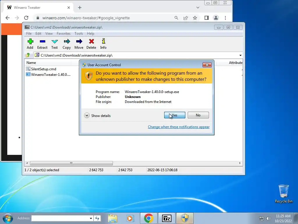Click the Attributes column header

235,63
